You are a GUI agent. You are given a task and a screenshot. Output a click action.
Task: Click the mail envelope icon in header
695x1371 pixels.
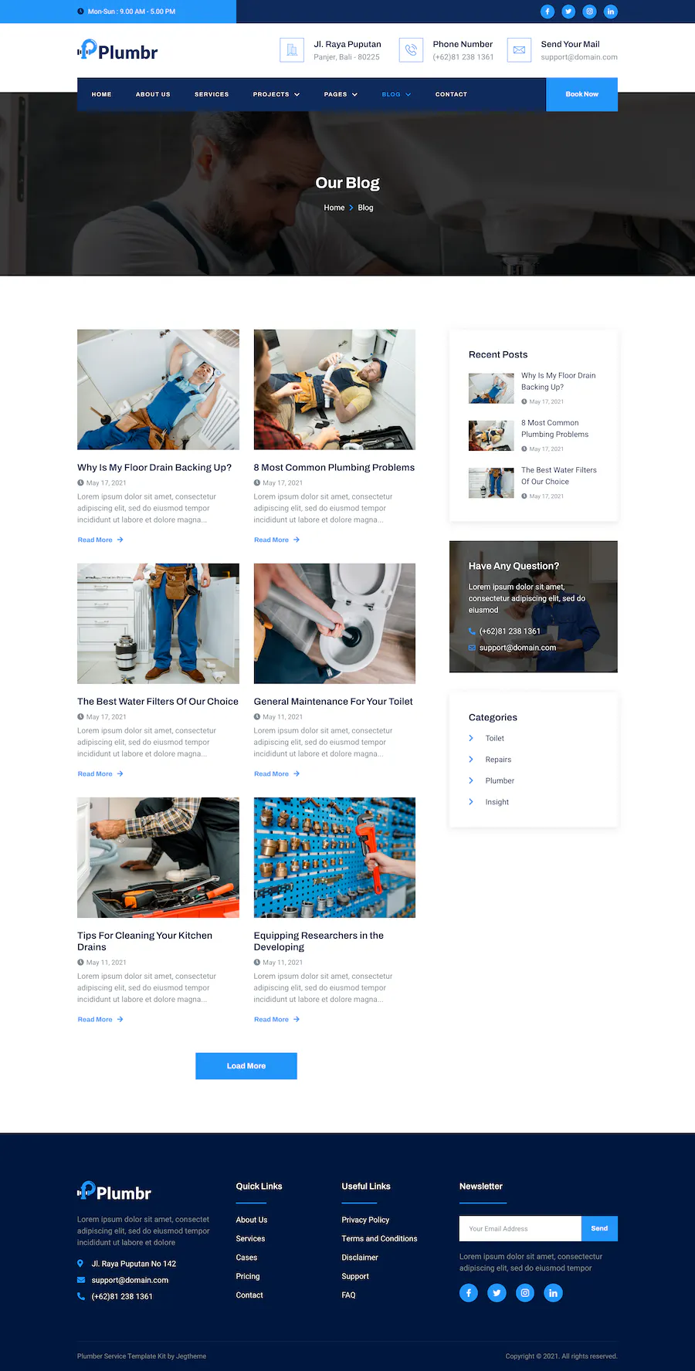tap(519, 50)
